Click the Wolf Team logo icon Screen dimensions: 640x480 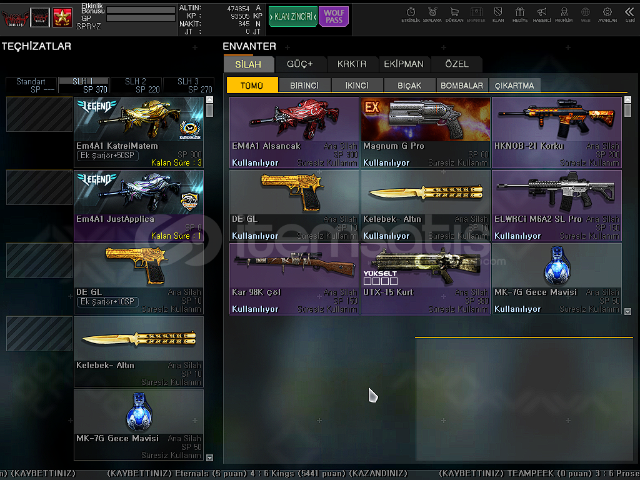[x=15, y=18]
